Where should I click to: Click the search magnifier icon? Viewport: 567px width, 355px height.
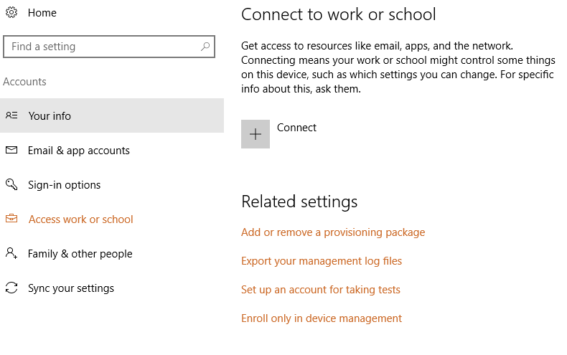(x=205, y=47)
